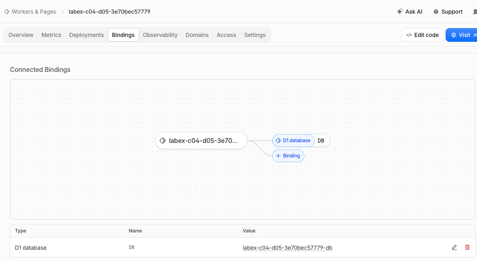Image resolution: width=477 pixels, height=261 pixels.
Task: Delete the DB binding with trash icon
Action: click(467, 247)
